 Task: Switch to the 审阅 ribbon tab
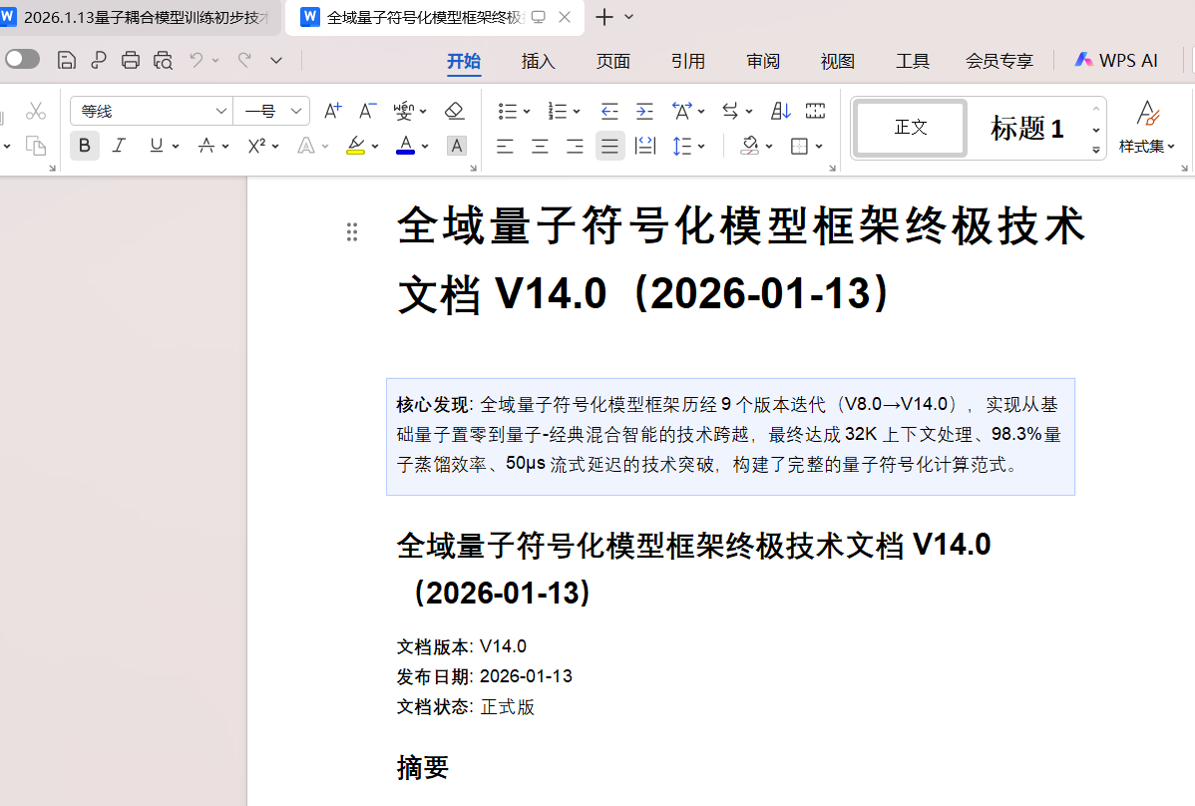click(x=763, y=61)
